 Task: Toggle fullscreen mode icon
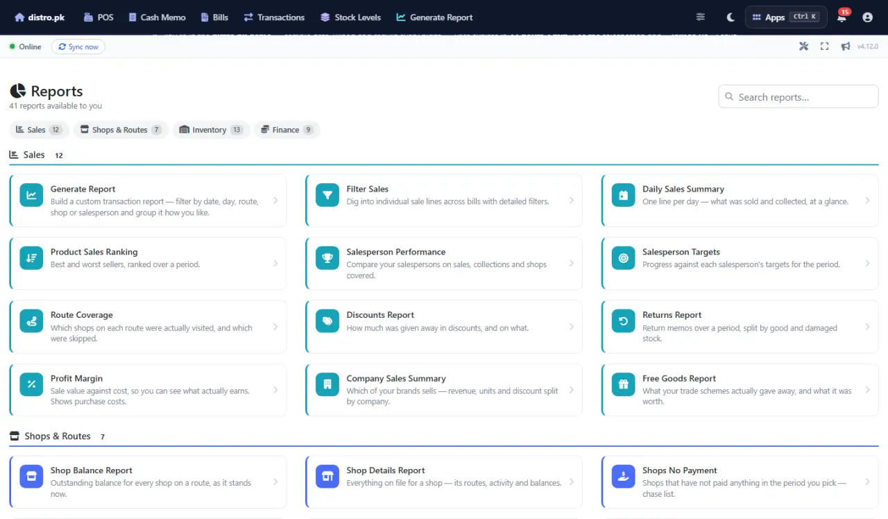point(825,46)
